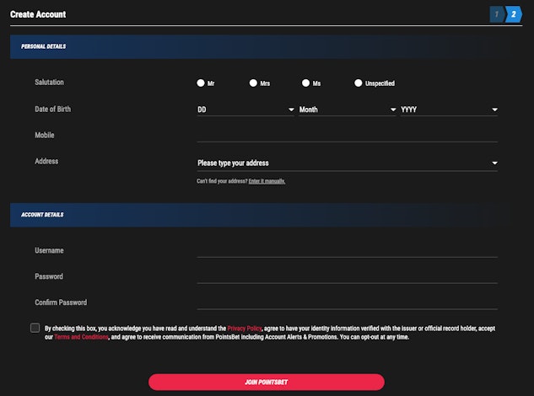The image size is (534, 396).
Task: Focus the Username input field
Action: 348,251
